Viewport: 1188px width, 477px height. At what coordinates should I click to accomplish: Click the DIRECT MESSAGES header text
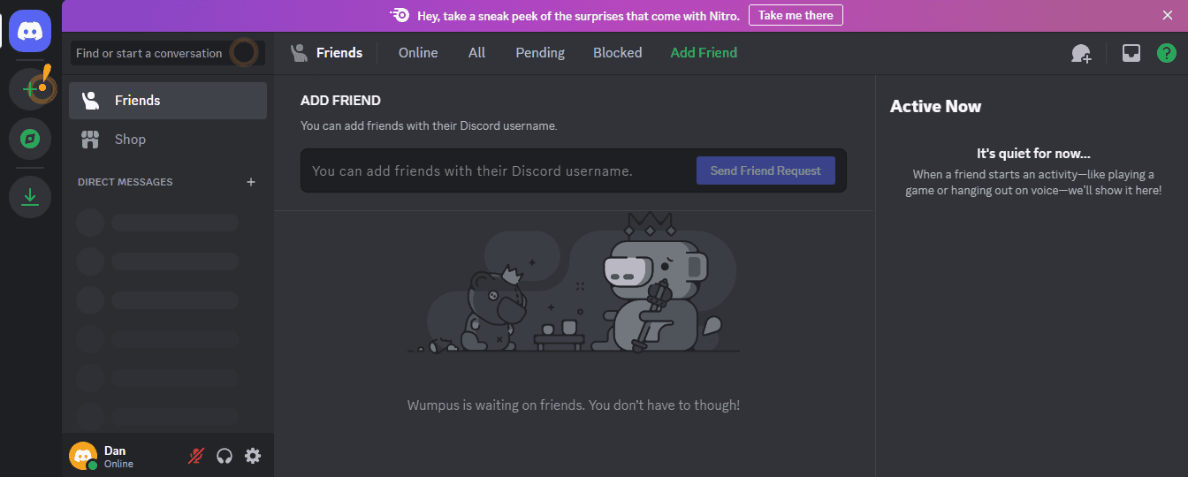pyautogui.click(x=126, y=182)
